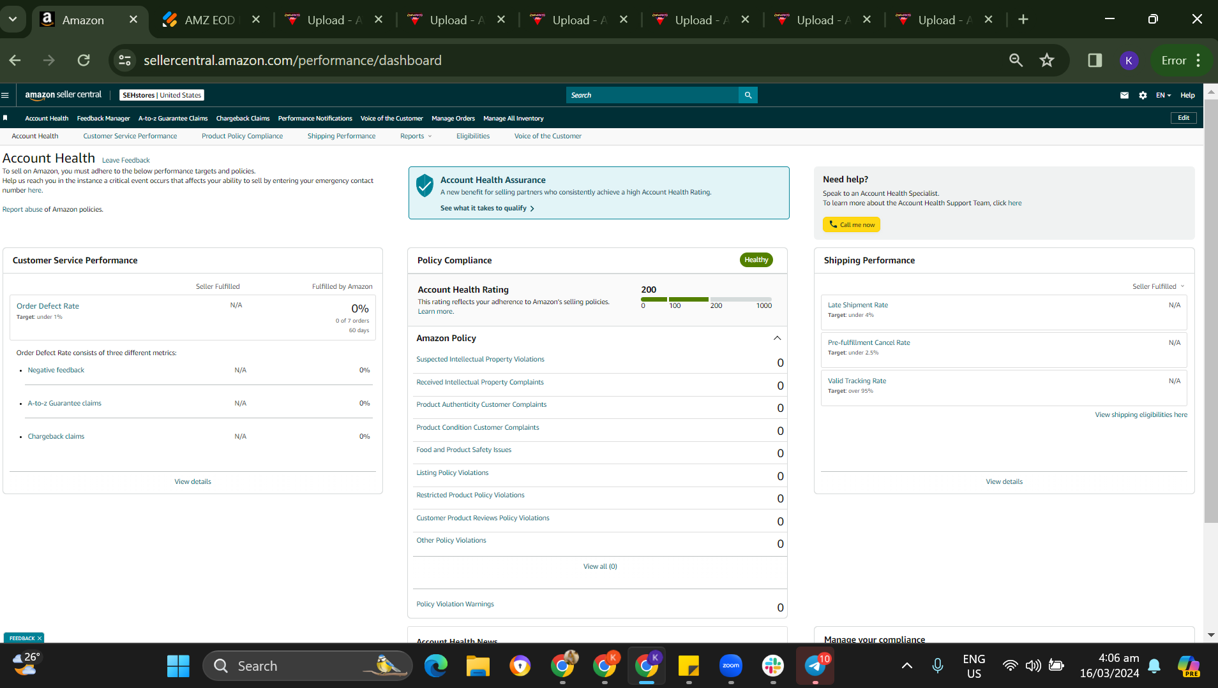Open the messages envelope icon

pos(1124,95)
